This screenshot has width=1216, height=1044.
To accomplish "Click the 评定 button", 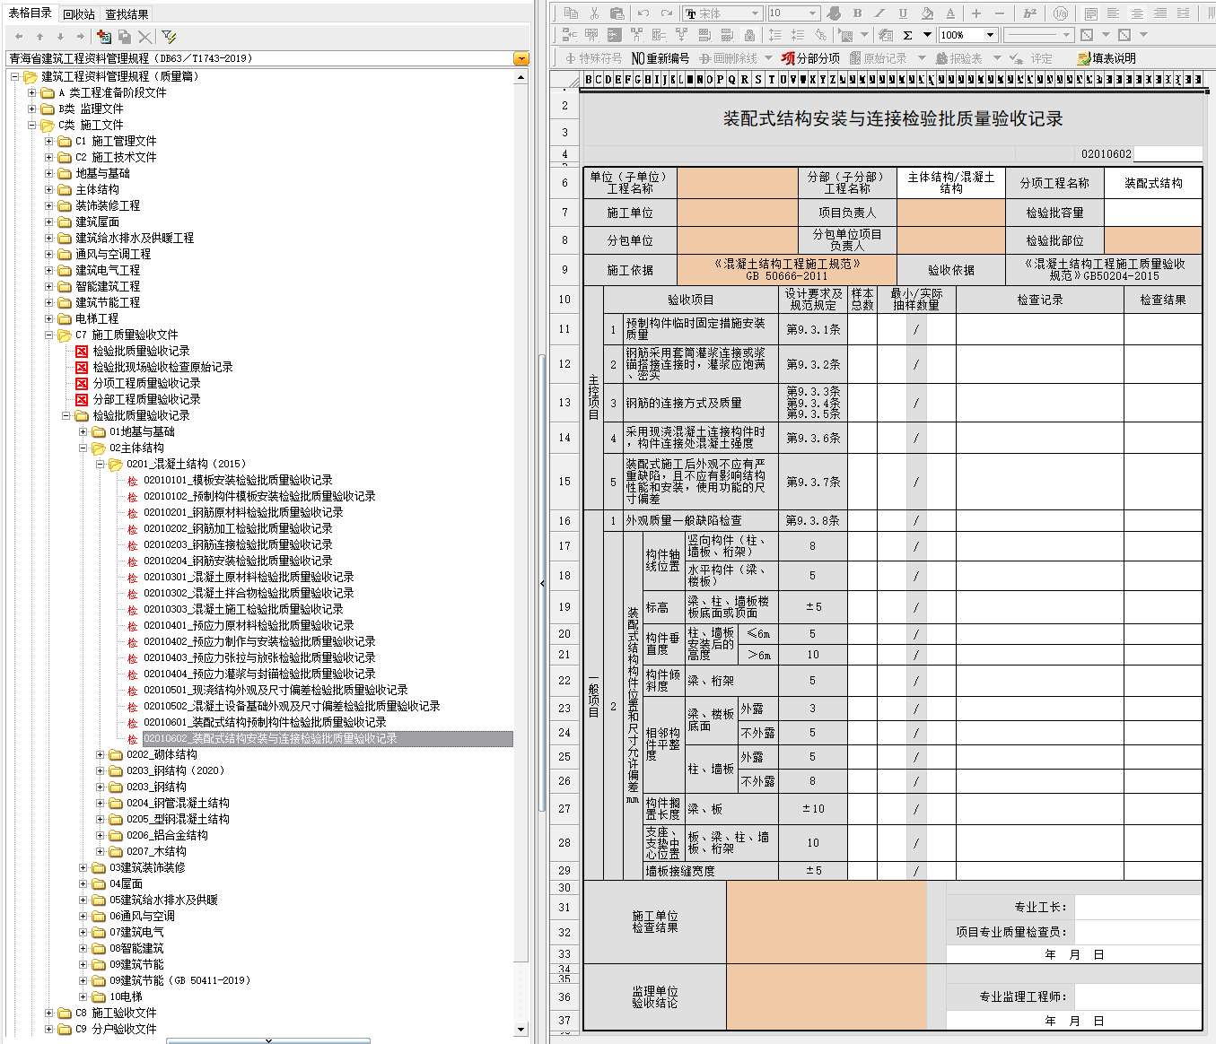I will click(x=1032, y=58).
